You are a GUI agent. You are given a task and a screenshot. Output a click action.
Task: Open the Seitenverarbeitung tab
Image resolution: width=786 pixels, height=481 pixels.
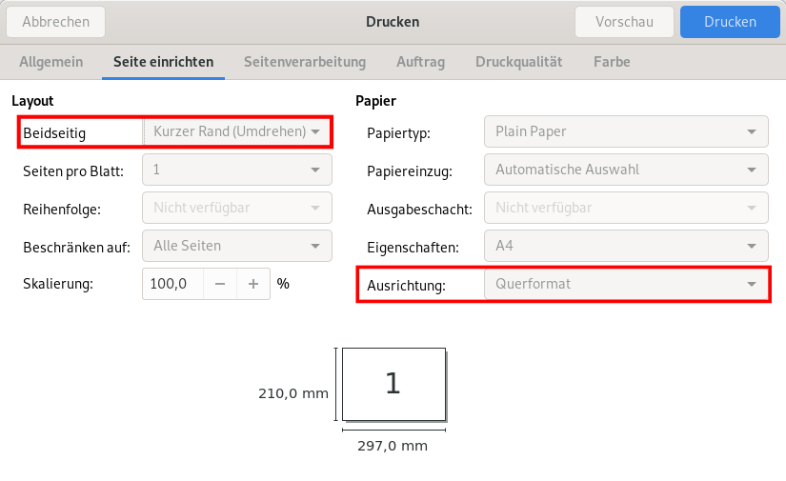[x=305, y=62]
